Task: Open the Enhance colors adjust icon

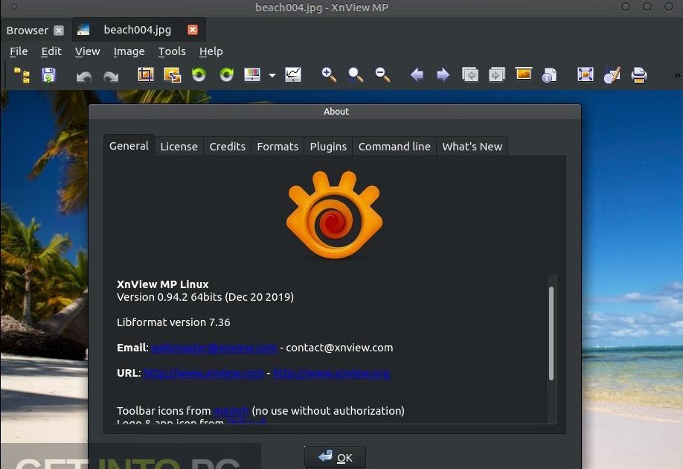Action: [x=252, y=75]
